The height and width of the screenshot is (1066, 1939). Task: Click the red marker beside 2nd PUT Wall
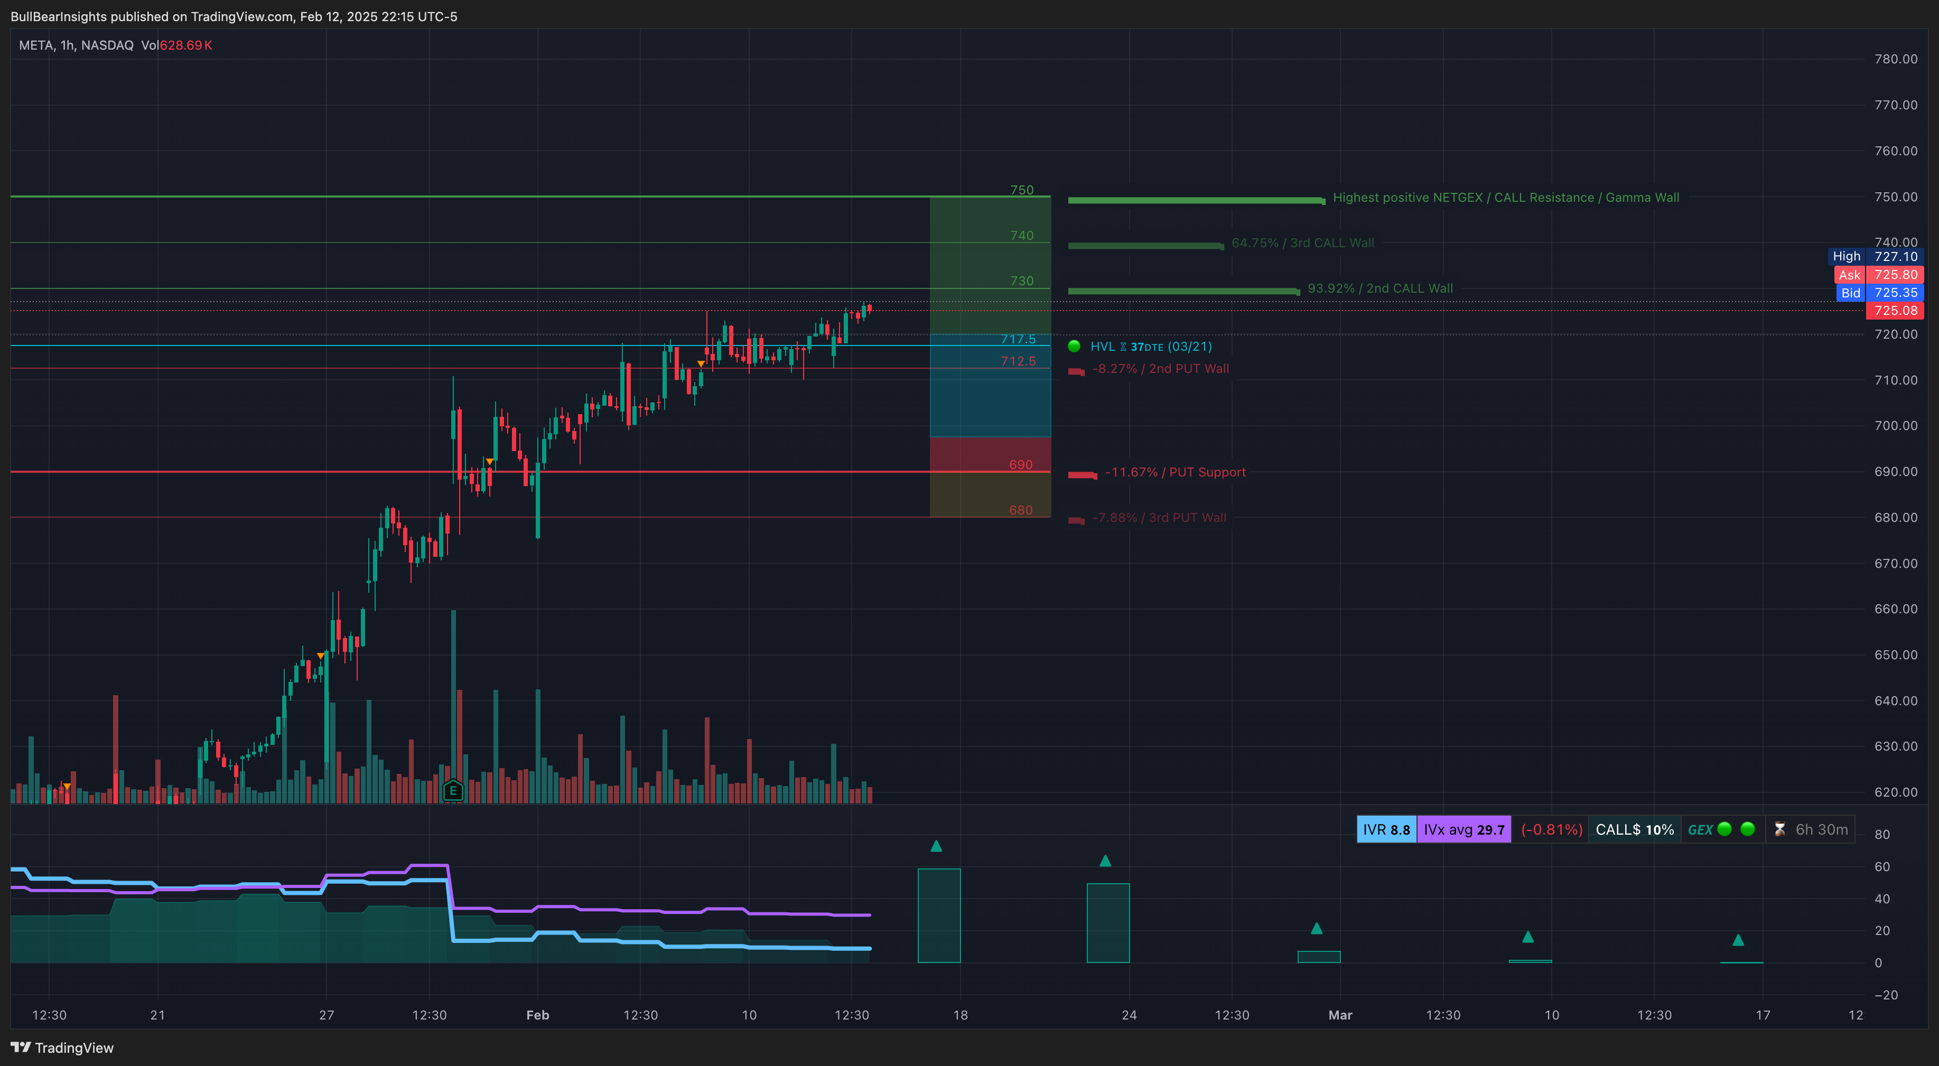pyautogui.click(x=1076, y=371)
